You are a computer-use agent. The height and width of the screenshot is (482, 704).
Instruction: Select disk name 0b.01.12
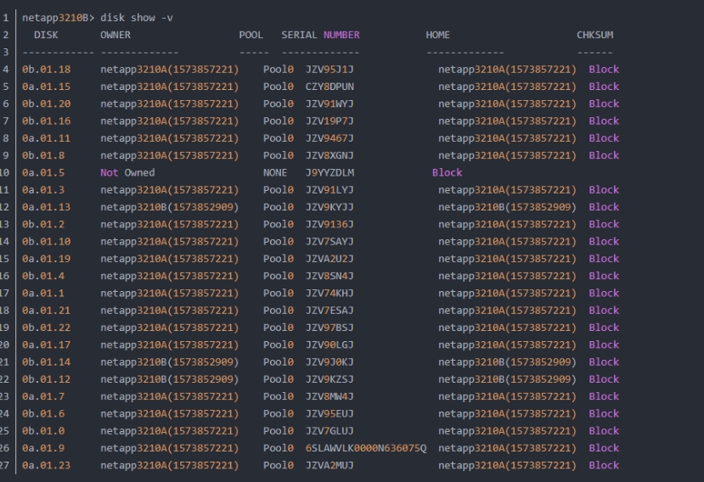46,379
